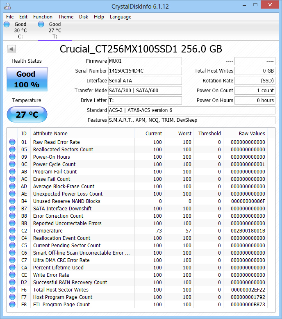The width and height of the screenshot is (282, 319).
Task: Click status orb for Reallocated Sectors Count
Action: tap(12, 149)
